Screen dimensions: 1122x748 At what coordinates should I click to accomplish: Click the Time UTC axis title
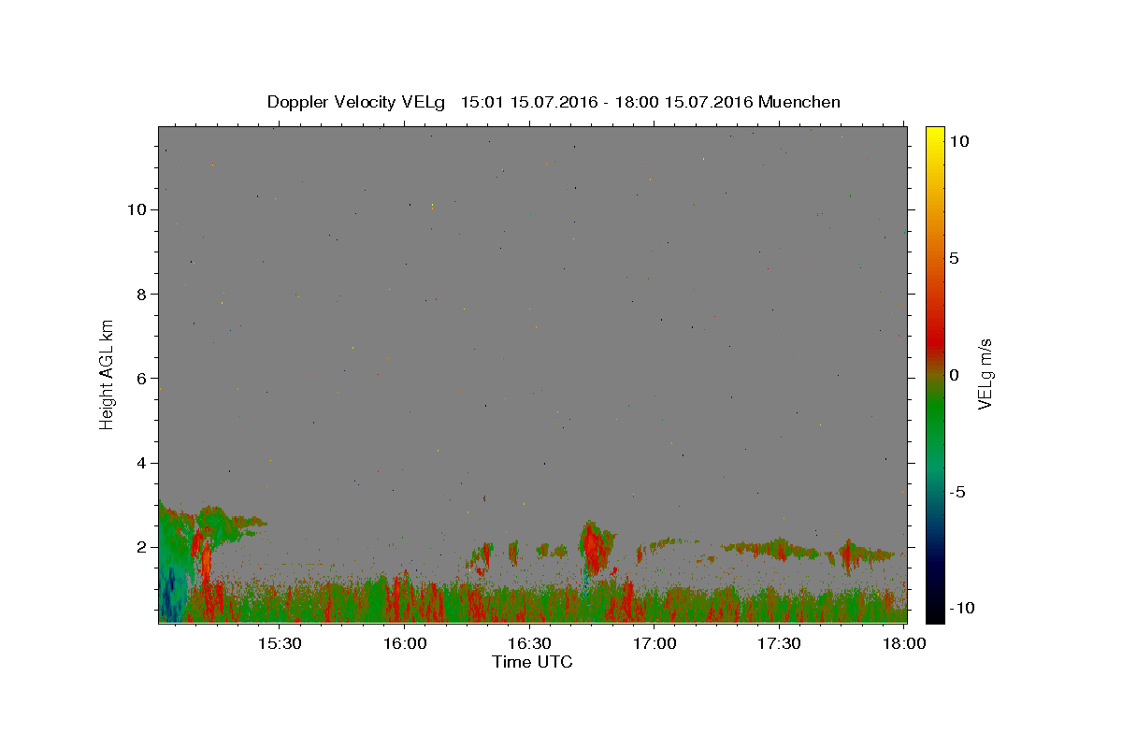point(532,662)
